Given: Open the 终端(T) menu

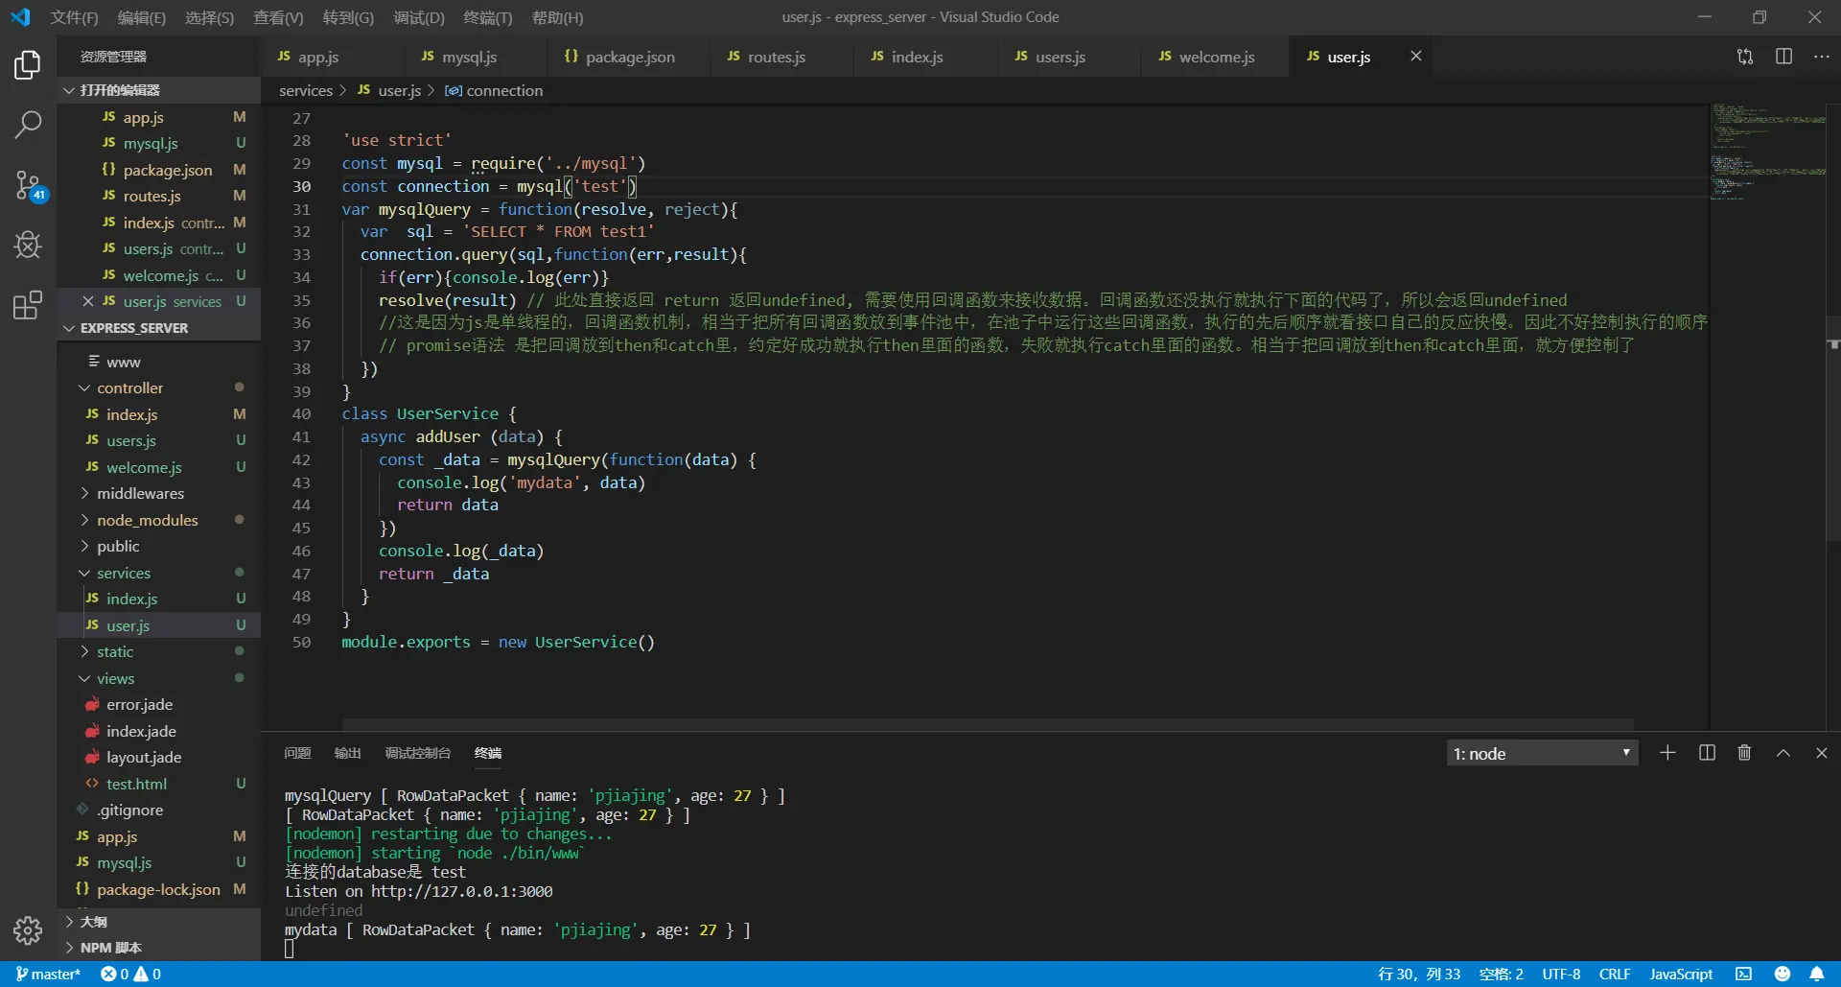Looking at the screenshot, I should (x=487, y=17).
